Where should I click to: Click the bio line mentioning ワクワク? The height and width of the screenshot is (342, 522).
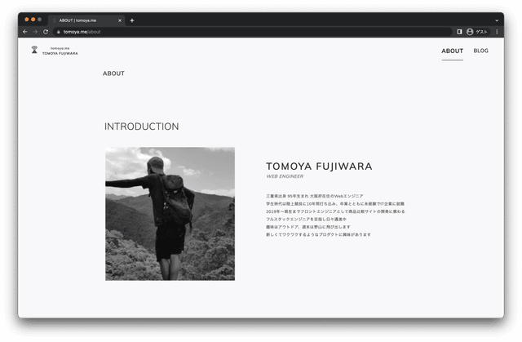click(318, 234)
